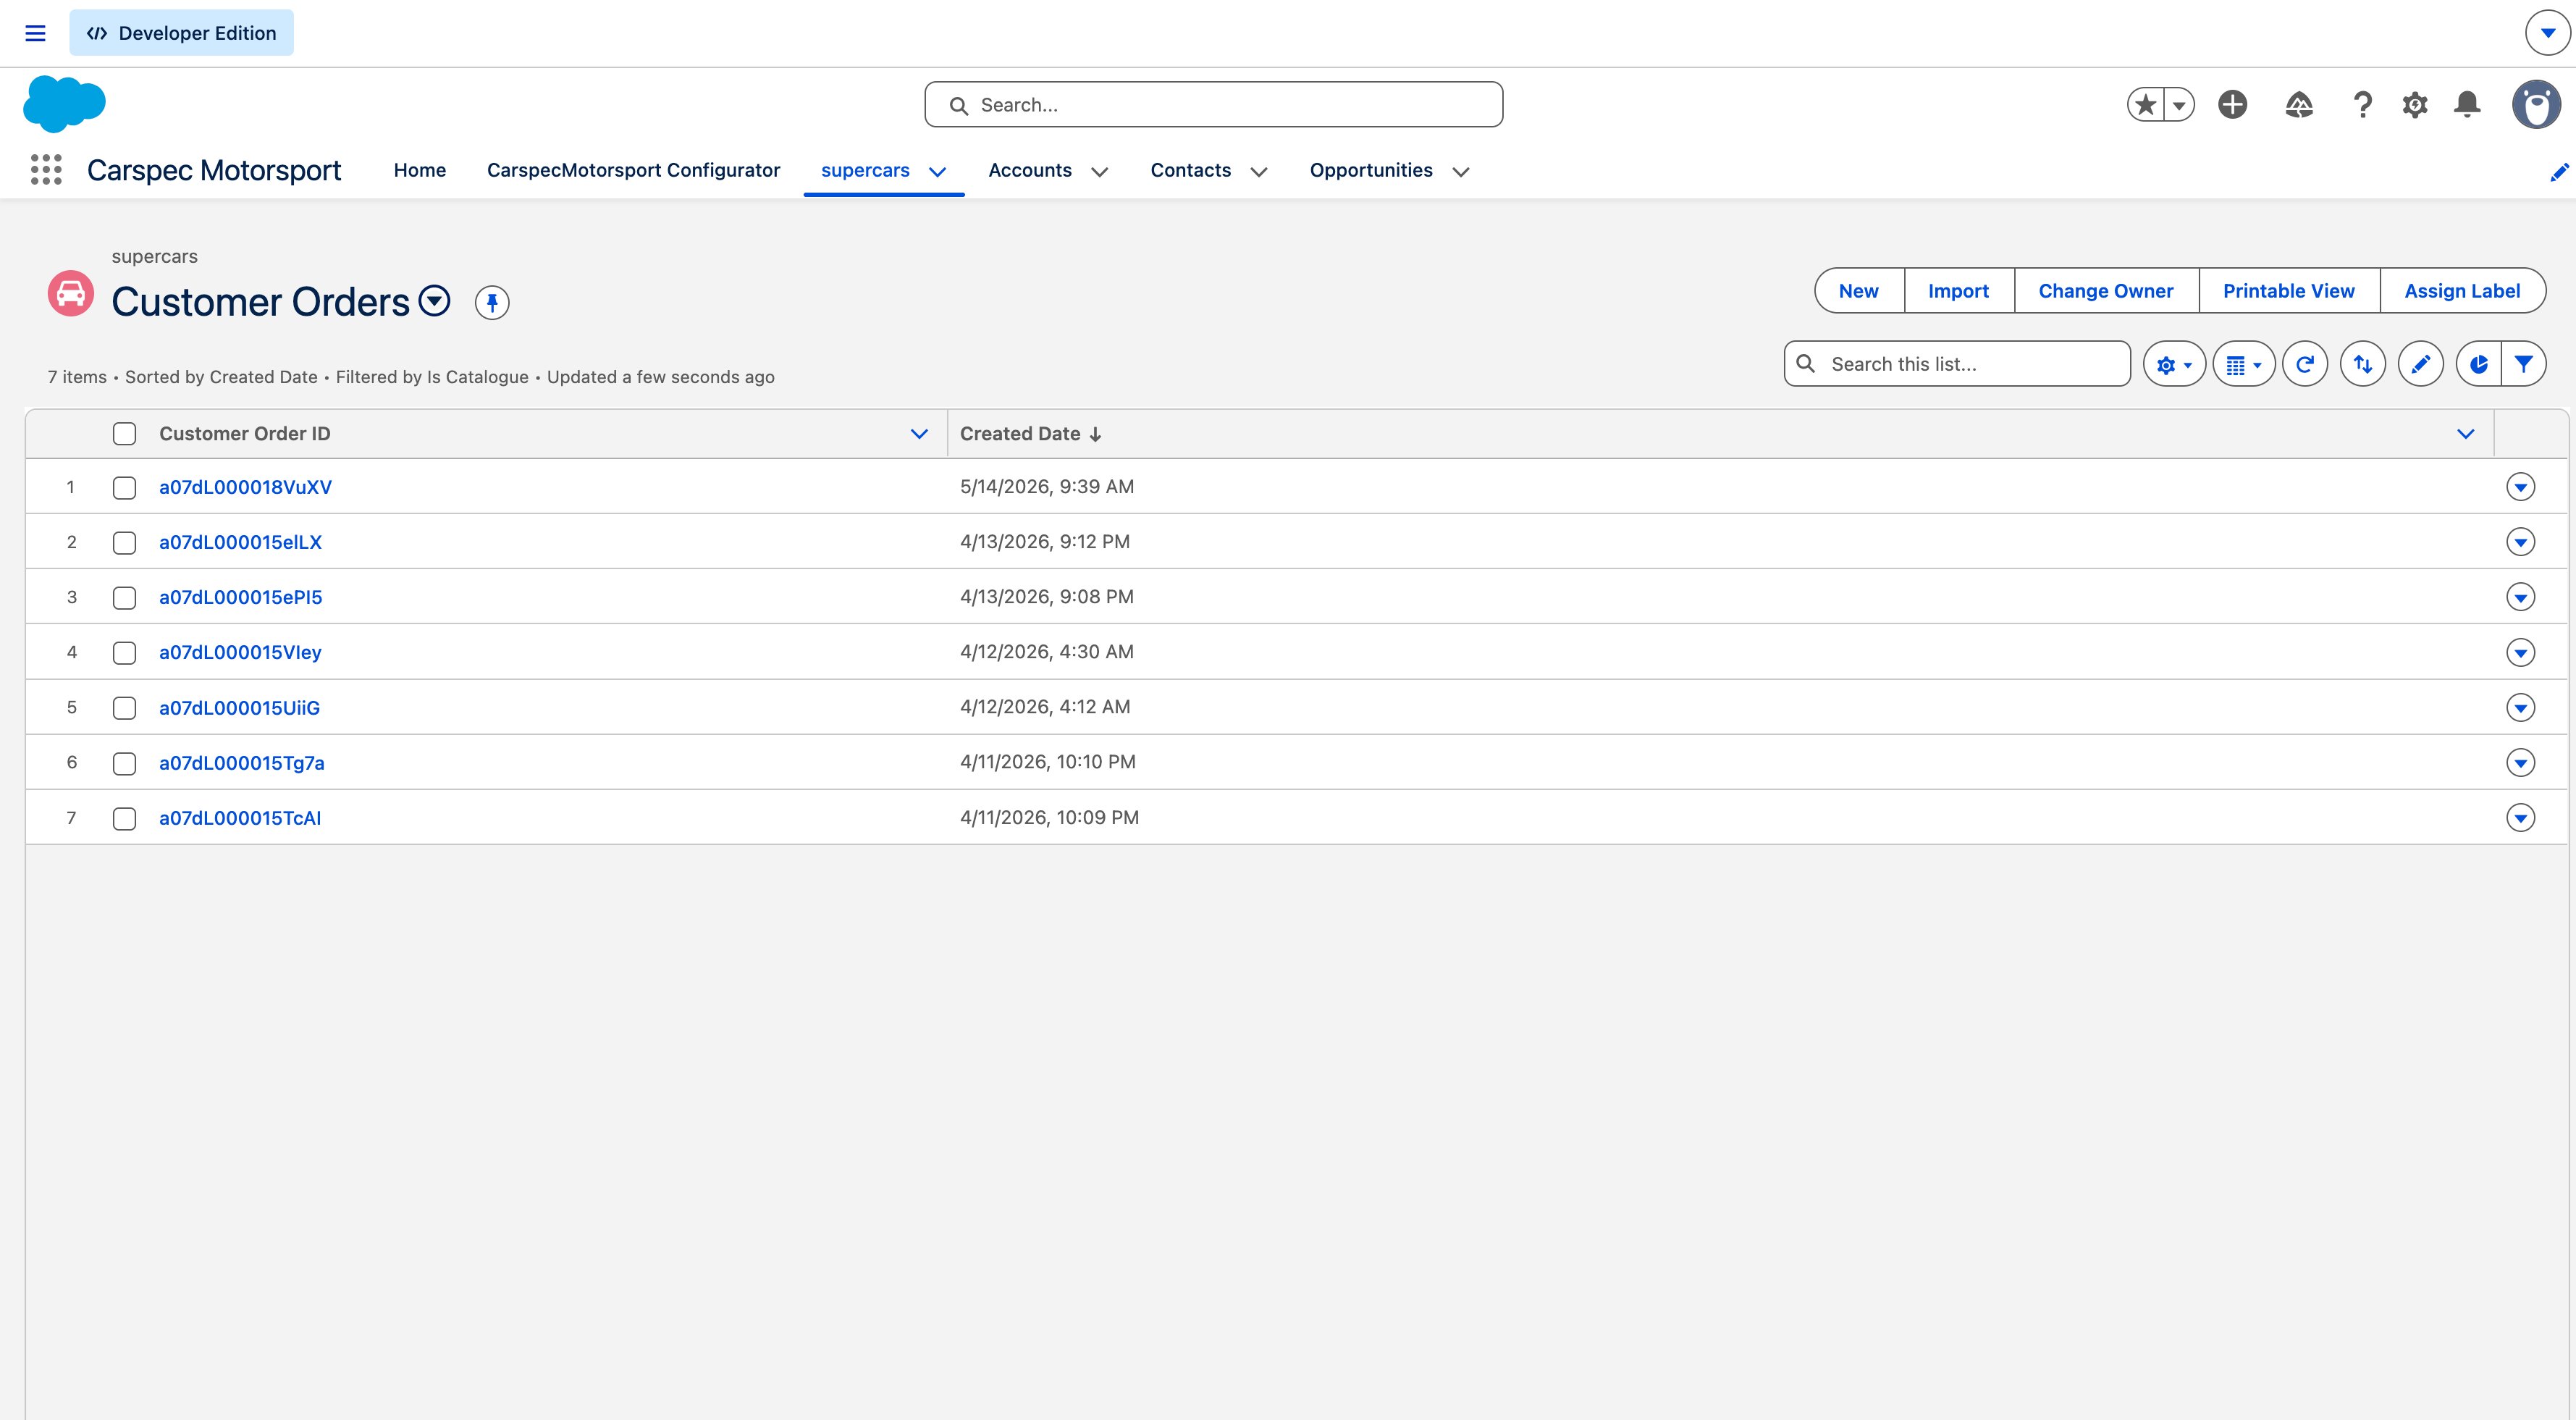Image resolution: width=2576 pixels, height=1420 pixels.
Task: Select the checkbox for a07dL000015VIey
Action: [x=124, y=653]
